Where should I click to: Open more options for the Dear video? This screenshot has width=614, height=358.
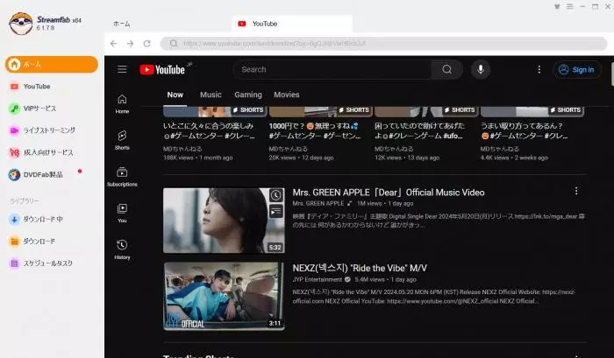point(576,191)
